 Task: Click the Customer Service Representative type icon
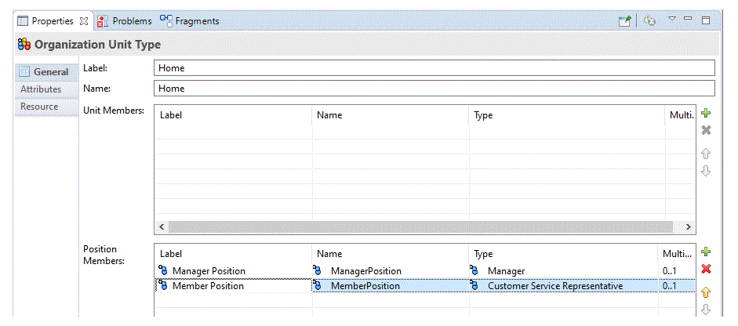click(475, 286)
